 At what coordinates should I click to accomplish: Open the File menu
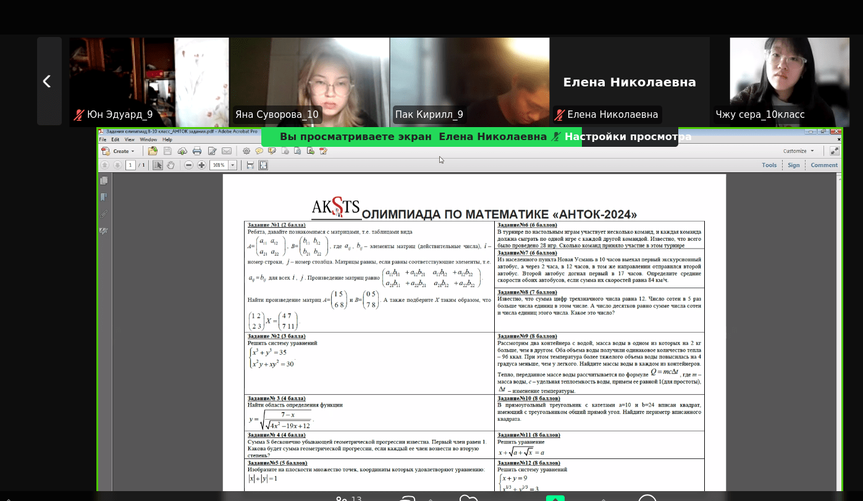[103, 140]
